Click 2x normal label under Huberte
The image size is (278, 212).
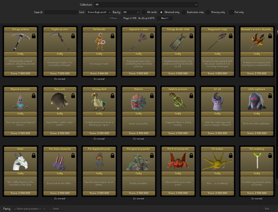click(x=138, y=139)
